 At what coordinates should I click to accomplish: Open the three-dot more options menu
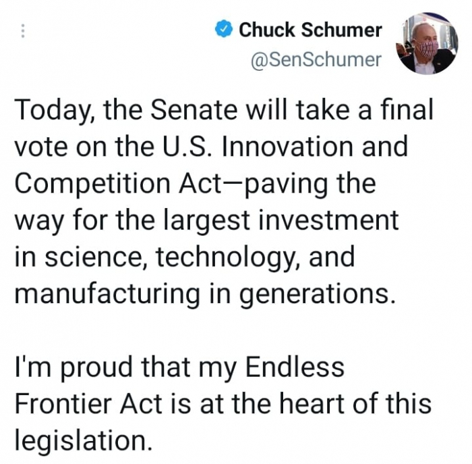click(22, 32)
